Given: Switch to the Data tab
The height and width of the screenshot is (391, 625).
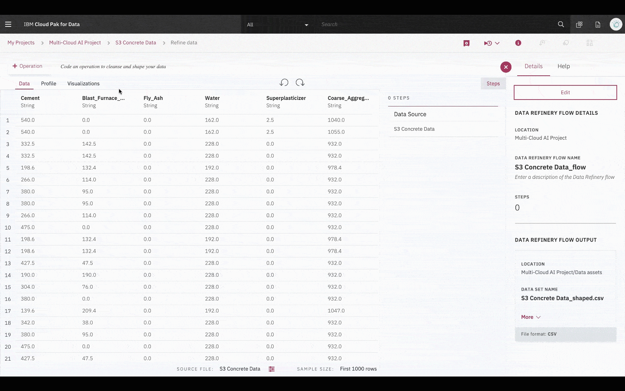Looking at the screenshot, I should 24,84.
